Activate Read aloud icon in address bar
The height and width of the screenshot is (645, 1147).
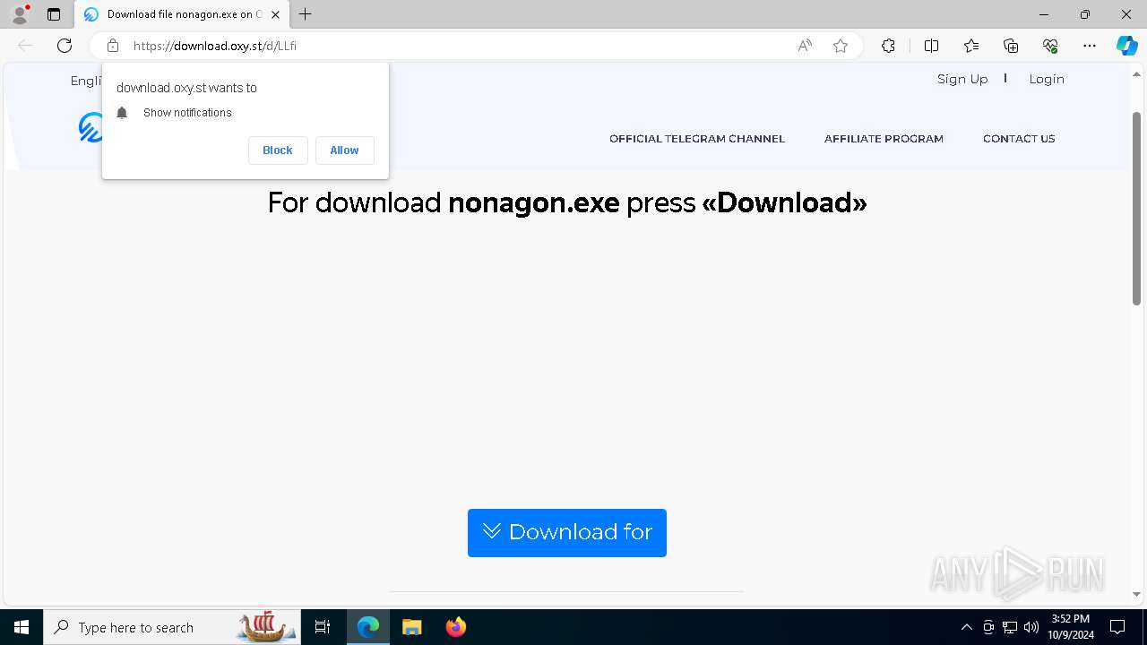coord(805,46)
